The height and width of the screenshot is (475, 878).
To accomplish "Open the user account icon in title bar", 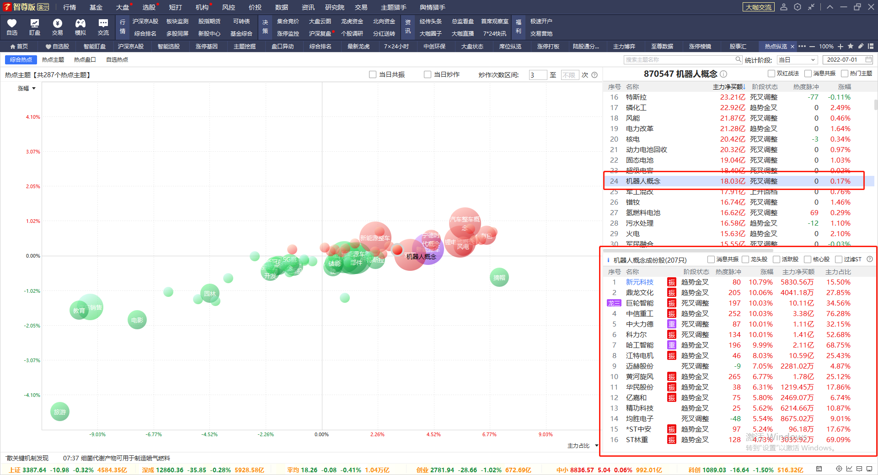I will (784, 7).
